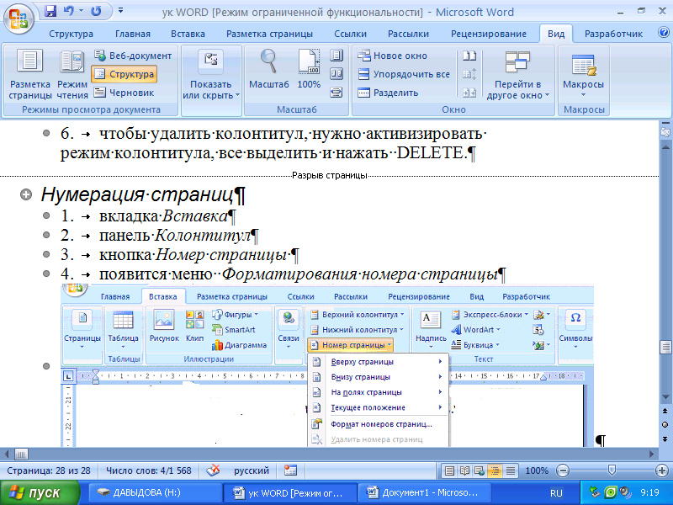Click Упорядочить все button
The image size is (673, 505).
pos(404,74)
